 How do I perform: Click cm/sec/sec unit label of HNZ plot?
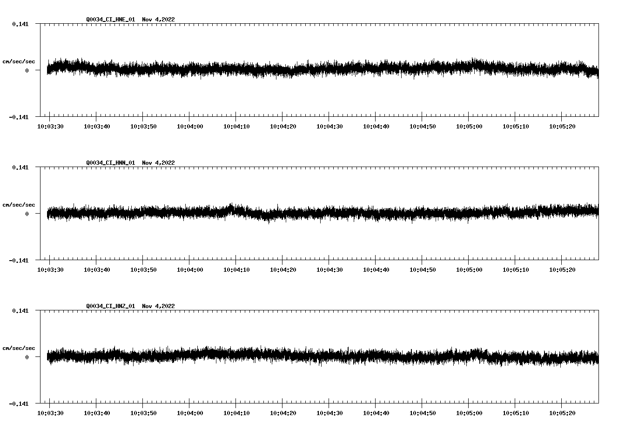tap(19, 348)
